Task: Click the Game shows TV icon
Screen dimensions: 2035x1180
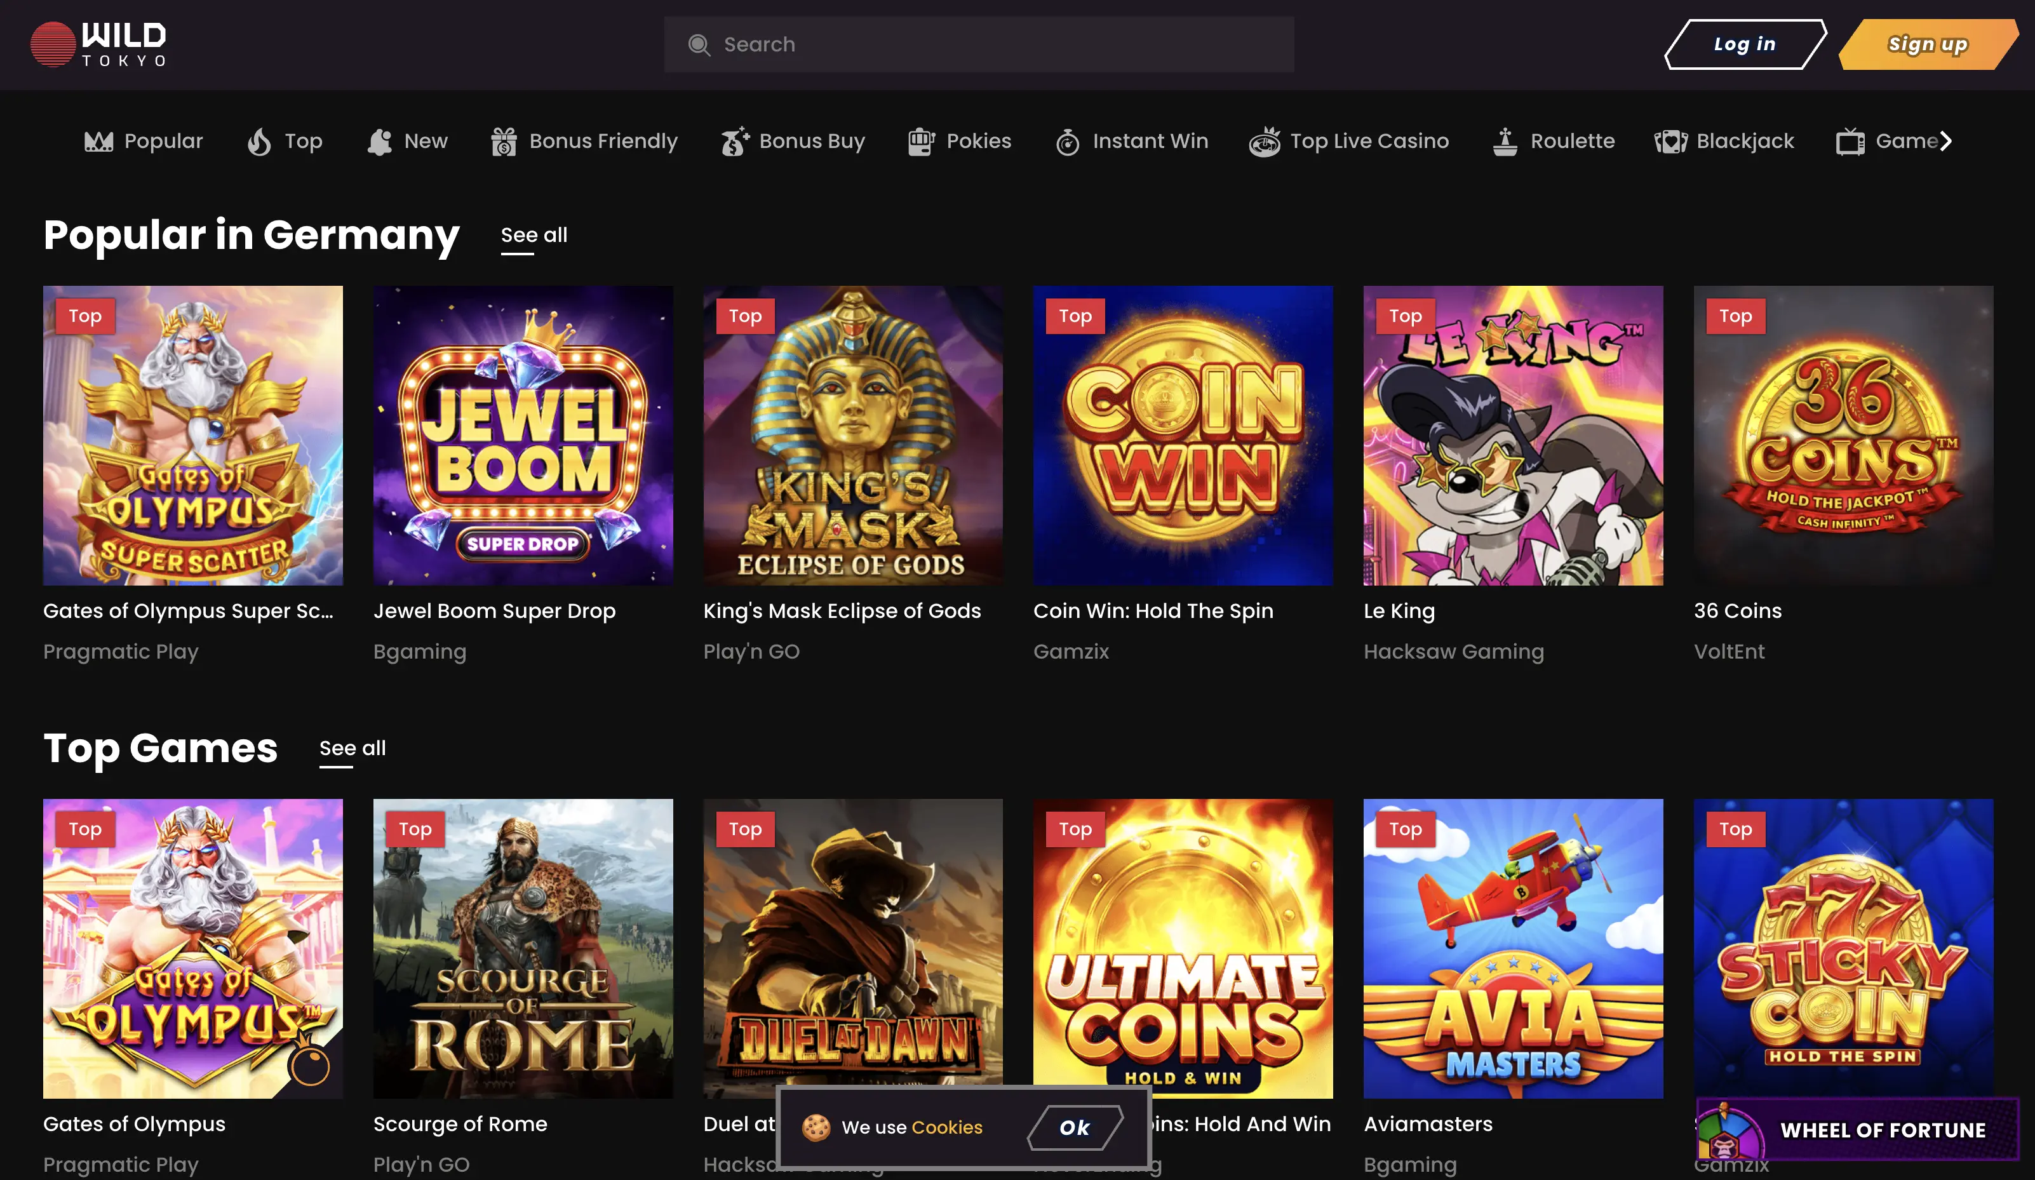Action: point(1850,142)
